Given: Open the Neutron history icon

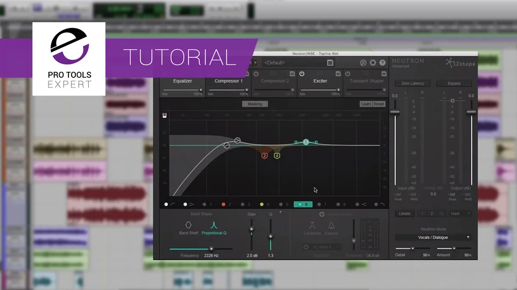Looking at the screenshot, I should coord(363,63).
